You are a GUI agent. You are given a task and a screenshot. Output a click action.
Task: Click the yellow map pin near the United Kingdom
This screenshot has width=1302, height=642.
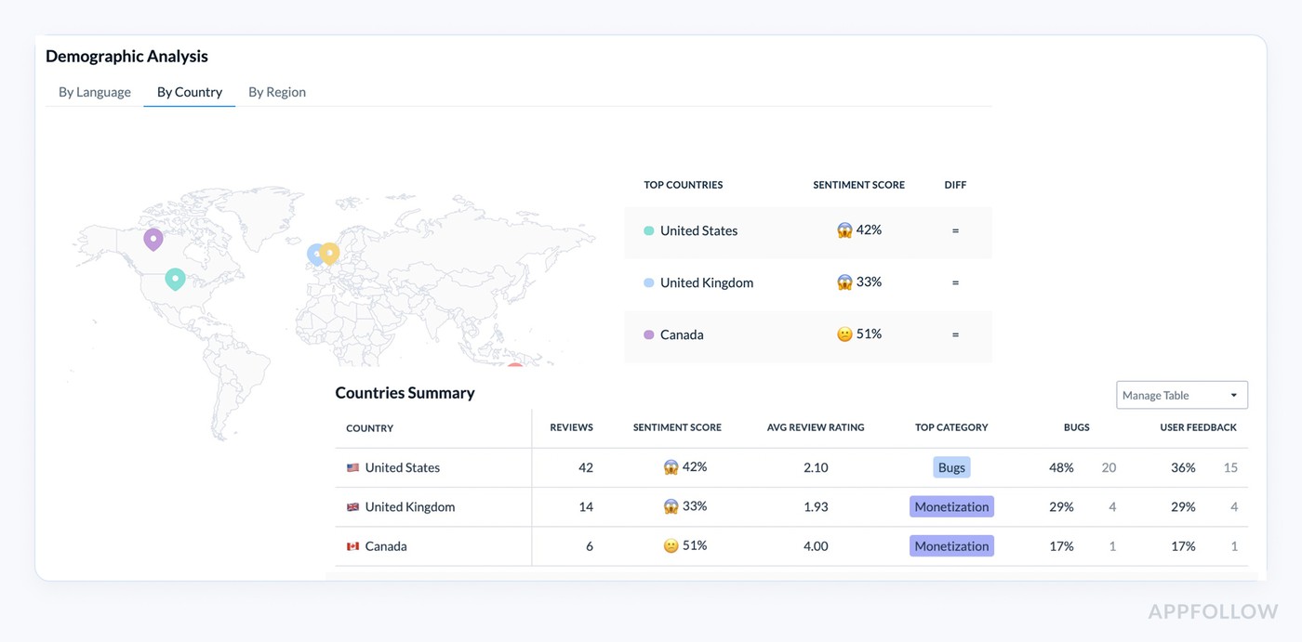tap(330, 252)
